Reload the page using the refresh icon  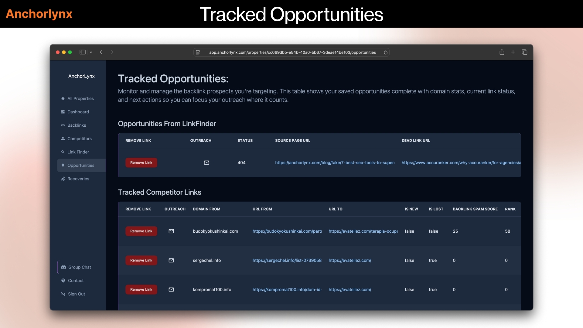[385, 52]
